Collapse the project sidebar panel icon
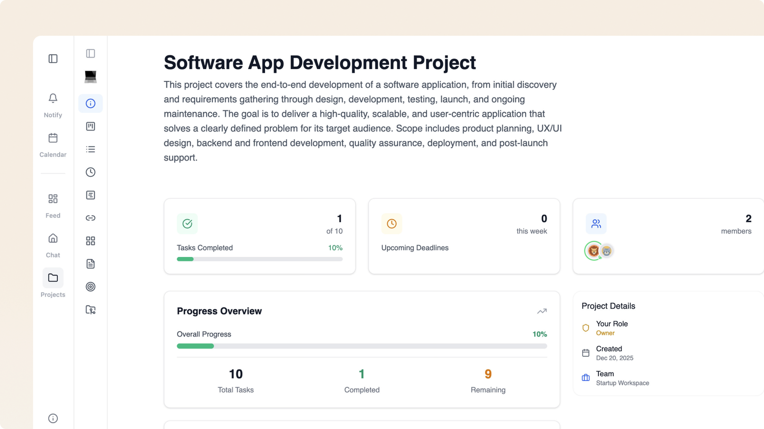Viewport: 764px width, 429px height. (91, 53)
